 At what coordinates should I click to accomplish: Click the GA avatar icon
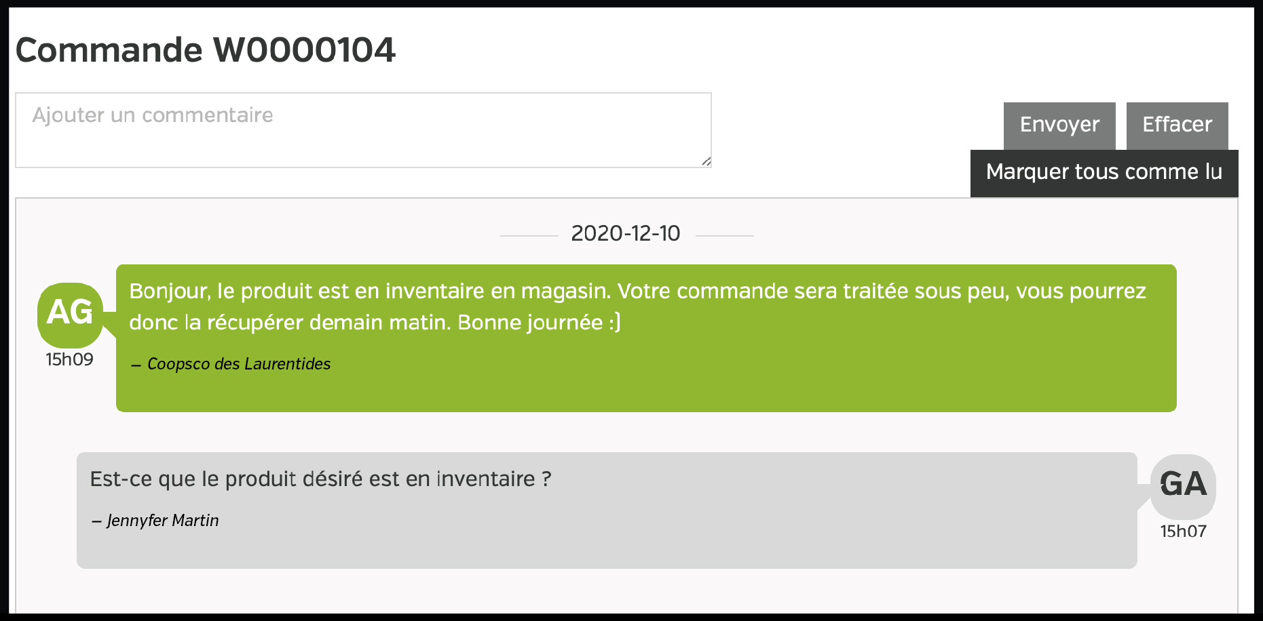[x=1183, y=485]
